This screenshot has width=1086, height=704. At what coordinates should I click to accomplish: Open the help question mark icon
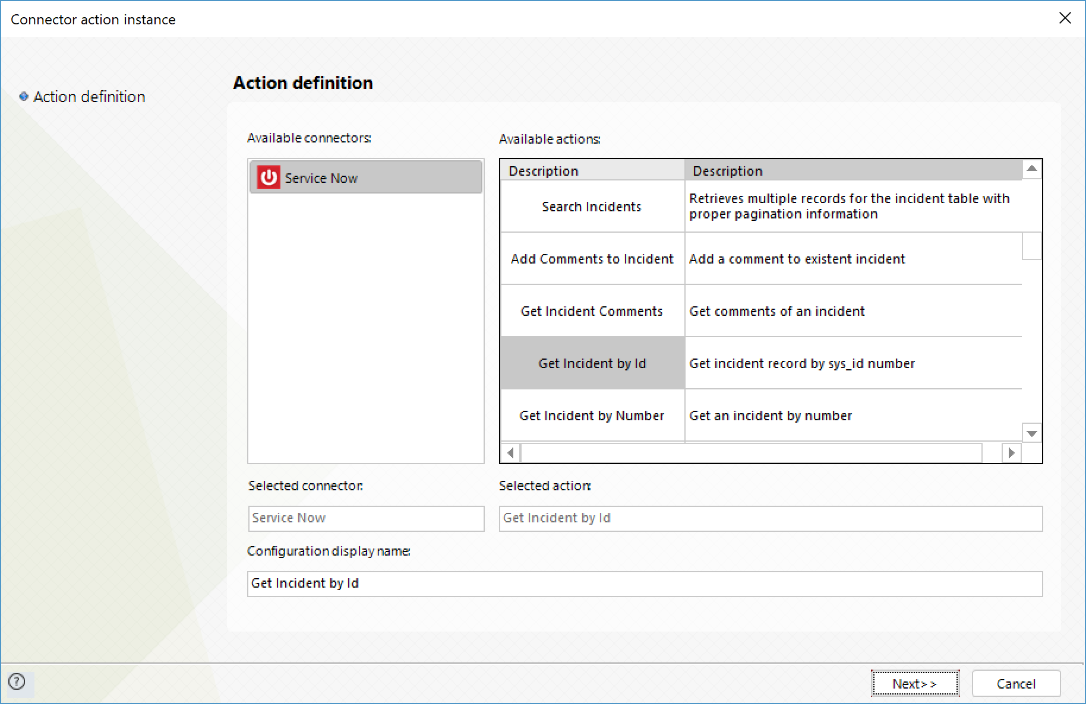17,681
